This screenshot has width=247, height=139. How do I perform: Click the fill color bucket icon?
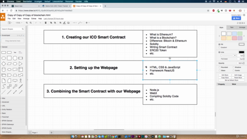pyautogui.click(x=60, y=23)
